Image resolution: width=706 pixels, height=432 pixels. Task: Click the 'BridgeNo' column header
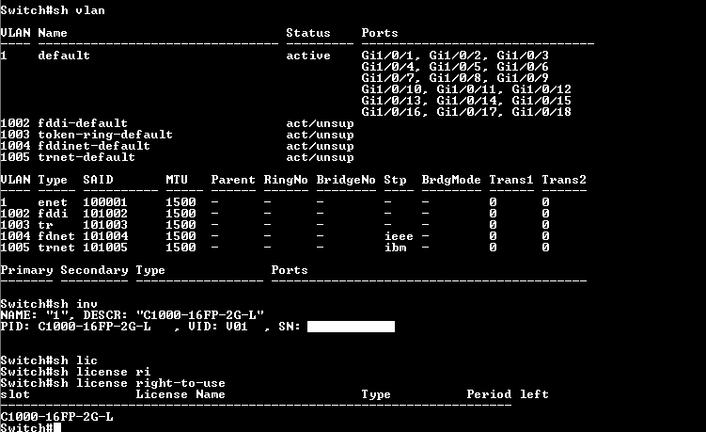click(x=346, y=180)
